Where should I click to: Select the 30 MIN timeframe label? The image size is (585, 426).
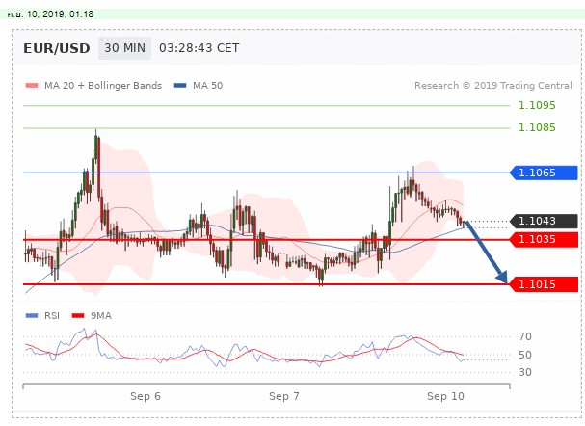(x=124, y=48)
